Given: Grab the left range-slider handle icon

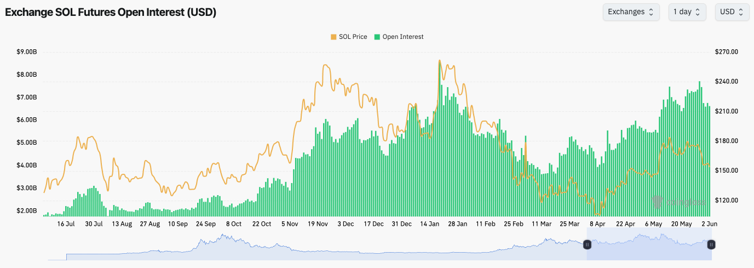Looking at the screenshot, I should (x=587, y=244).
